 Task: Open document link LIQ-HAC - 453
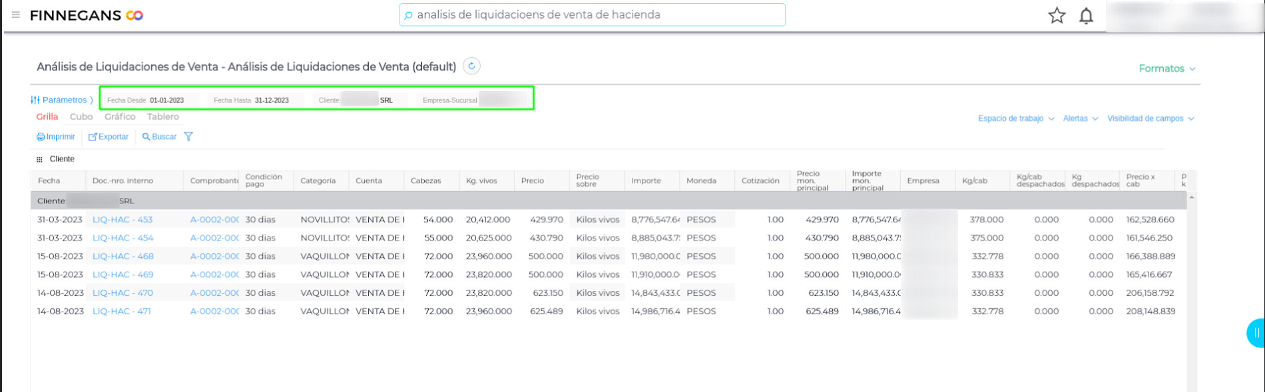coord(123,219)
